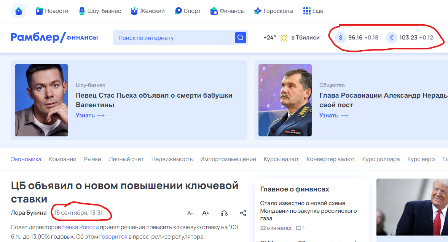448x242 pixels.
Task: Open the Женский section
Action: click(x=147, y=11)
